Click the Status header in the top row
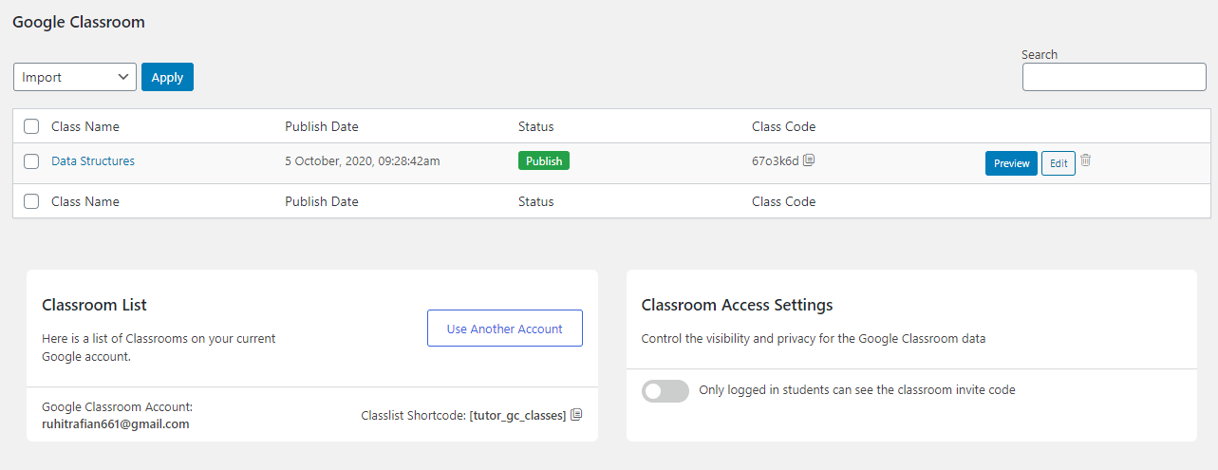The image size is (1218, 470). click(535, 126)
